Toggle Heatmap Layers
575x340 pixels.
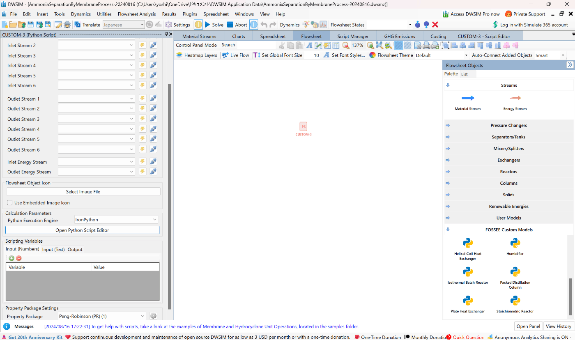pos(197,55)
